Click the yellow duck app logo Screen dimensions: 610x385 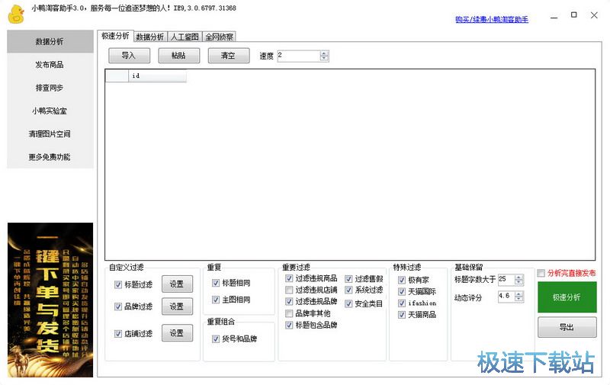point(15,13)
